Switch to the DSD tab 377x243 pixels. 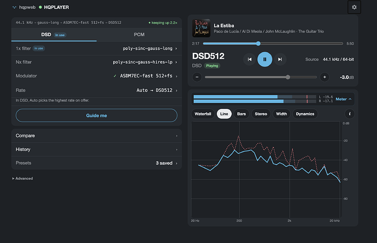click(54, 34)
